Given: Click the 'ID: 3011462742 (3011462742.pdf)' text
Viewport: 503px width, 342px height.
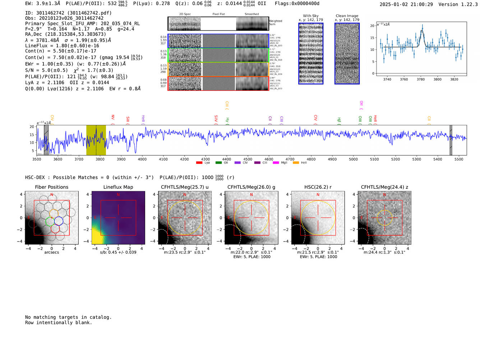Looking at the screenshot, I should pos(68,13).
